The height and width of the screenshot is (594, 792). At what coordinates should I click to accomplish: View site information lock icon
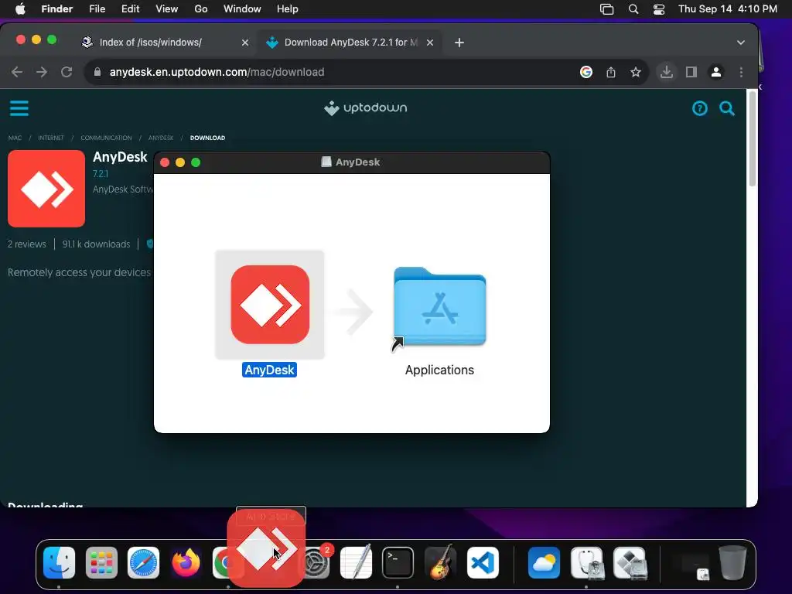pyautogui.click(x=97, y=72)
